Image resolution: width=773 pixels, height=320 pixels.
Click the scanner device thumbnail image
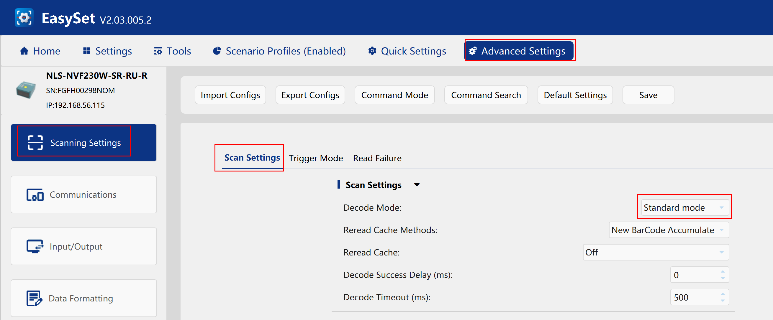click(x=26, y=90)
